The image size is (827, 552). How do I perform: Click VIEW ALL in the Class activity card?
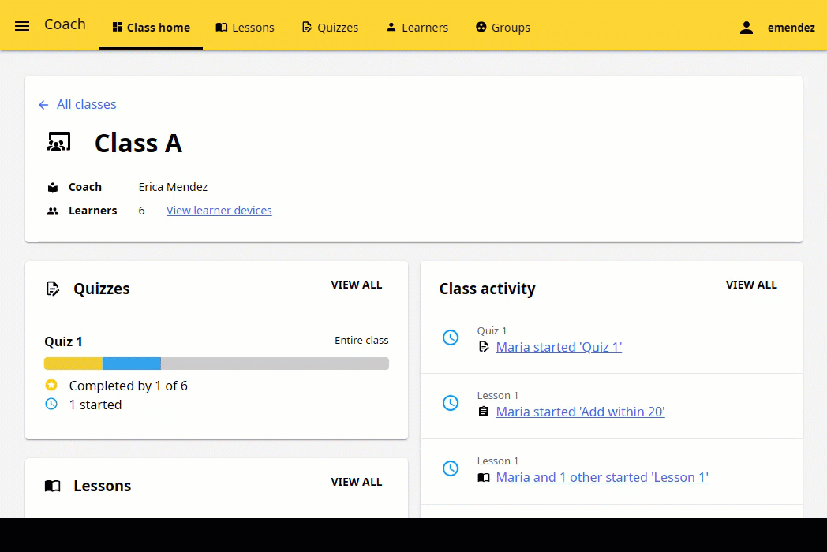(x=751, y=285)
